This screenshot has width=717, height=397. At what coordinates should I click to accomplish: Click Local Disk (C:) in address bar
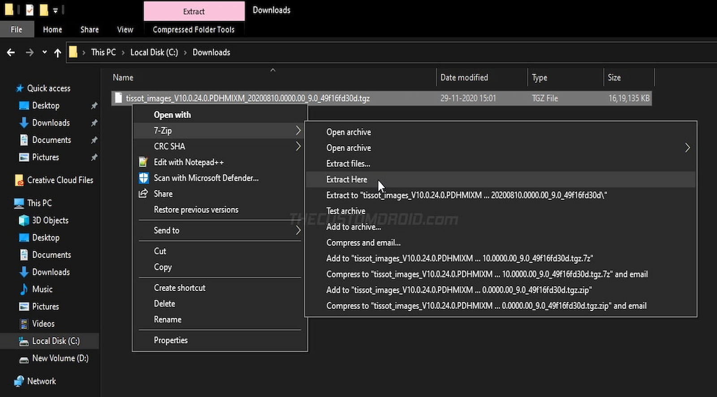coord(154,52)
